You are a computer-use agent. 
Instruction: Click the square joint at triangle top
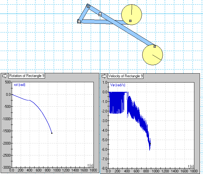(x=88, y=6)
